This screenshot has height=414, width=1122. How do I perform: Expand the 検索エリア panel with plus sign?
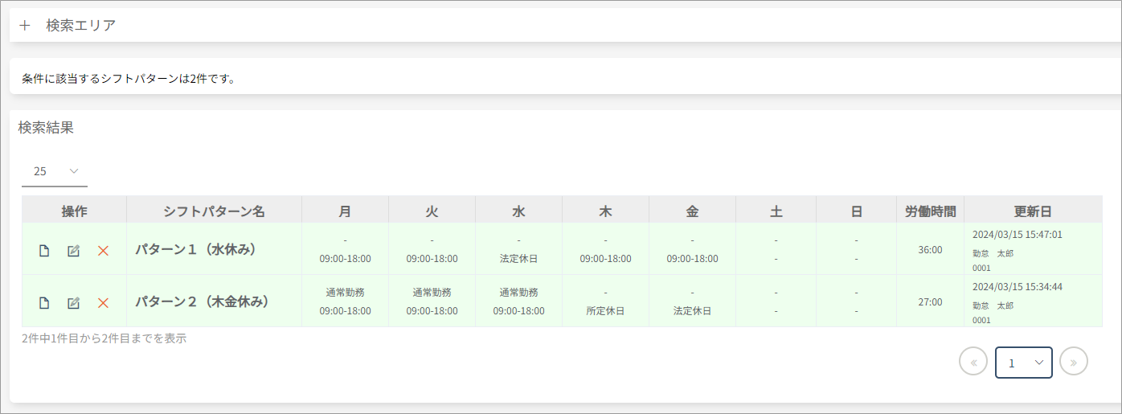click(25, 26)
